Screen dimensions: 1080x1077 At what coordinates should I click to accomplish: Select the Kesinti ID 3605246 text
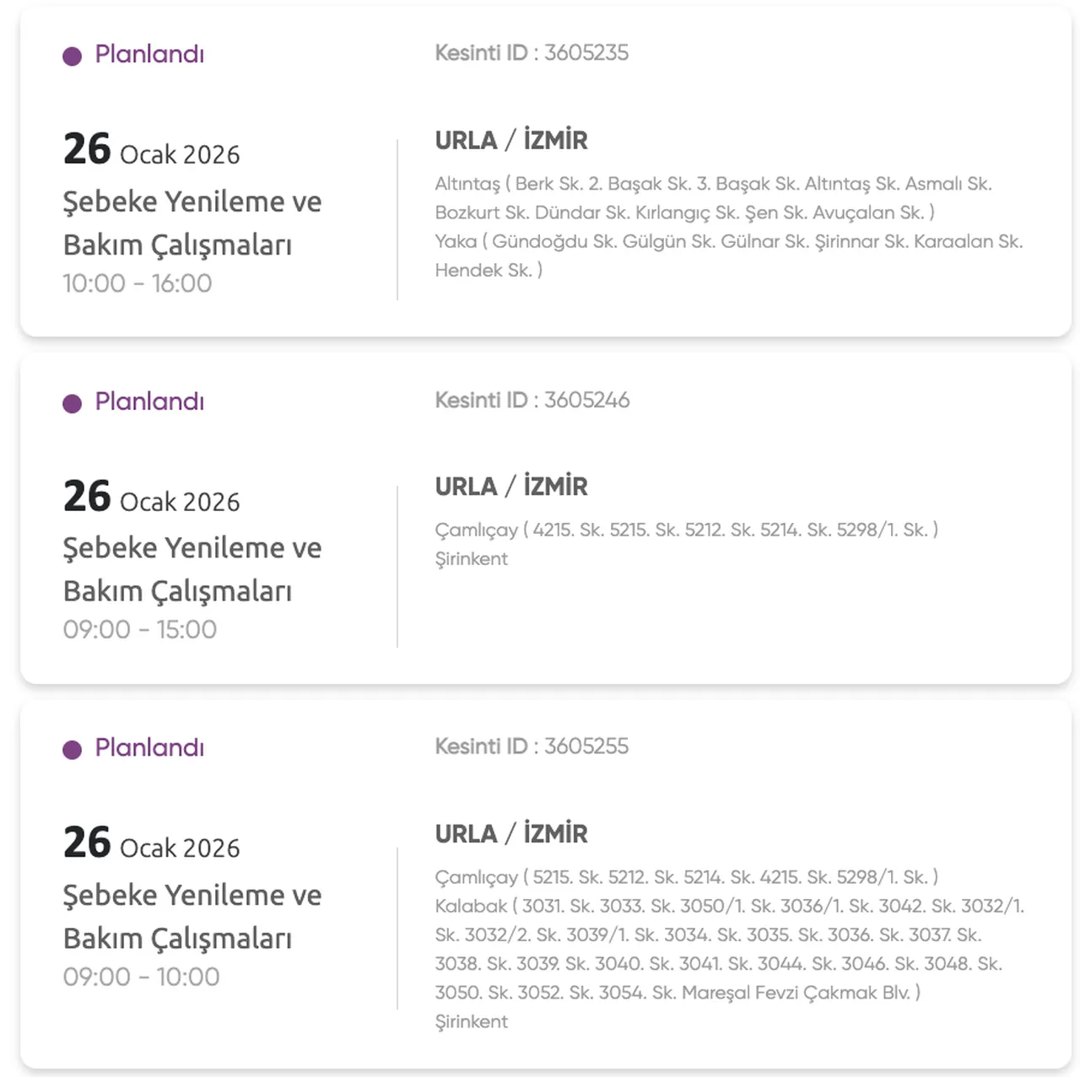pyautogui.click(x=532, y=401)
